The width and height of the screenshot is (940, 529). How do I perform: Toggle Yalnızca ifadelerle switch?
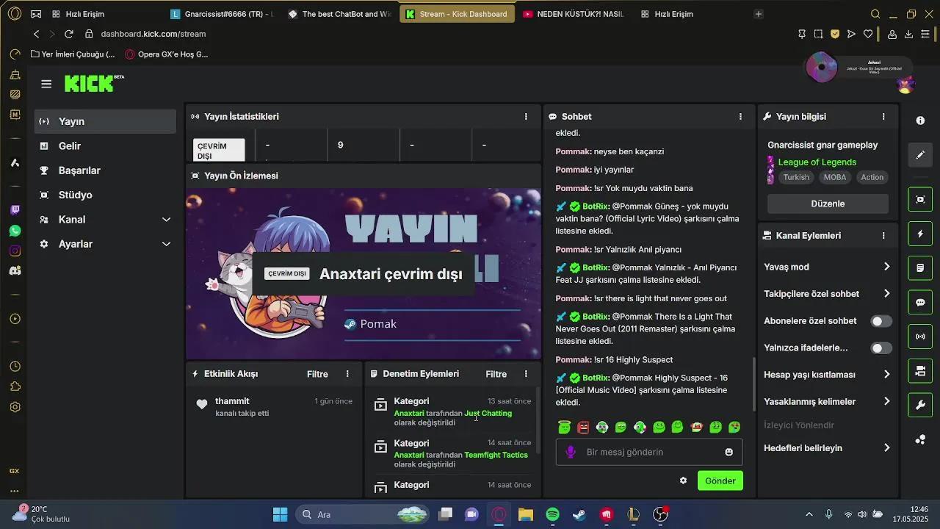[x=881, y=348]
